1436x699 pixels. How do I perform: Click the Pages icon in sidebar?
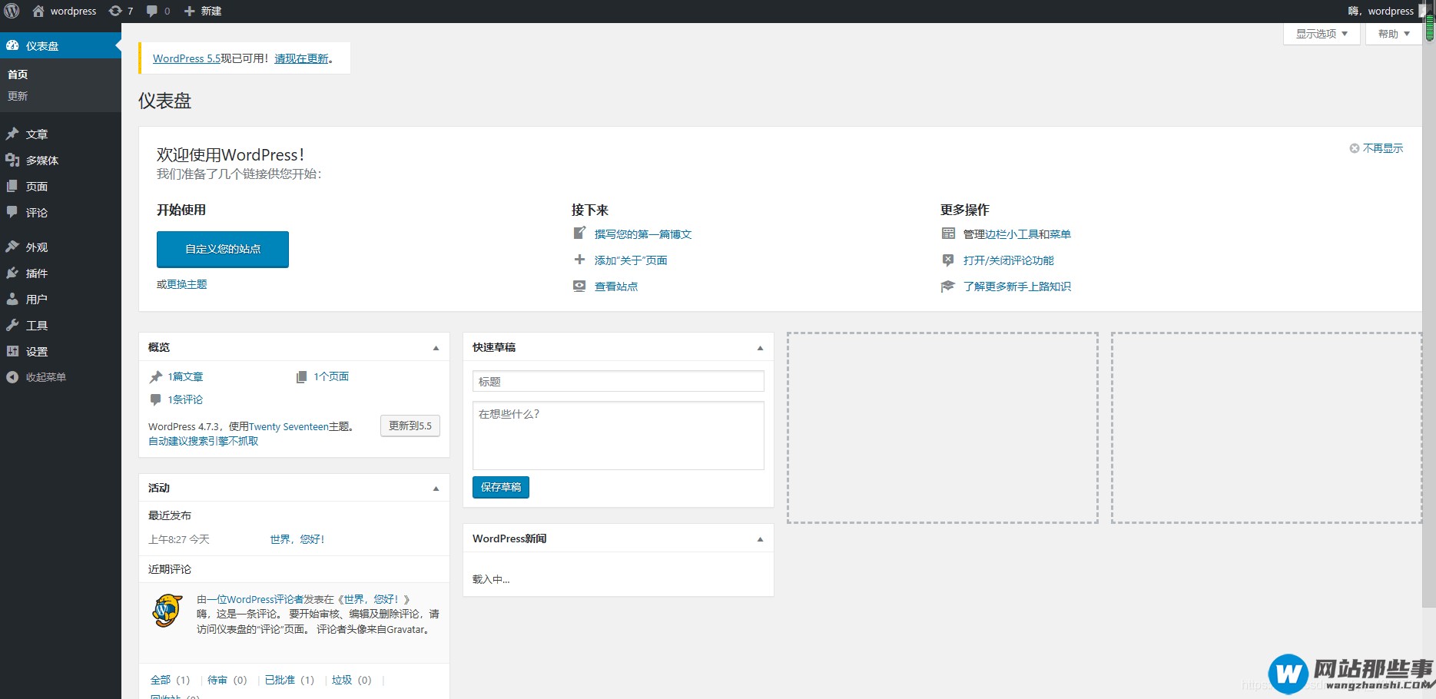[12, 186]
